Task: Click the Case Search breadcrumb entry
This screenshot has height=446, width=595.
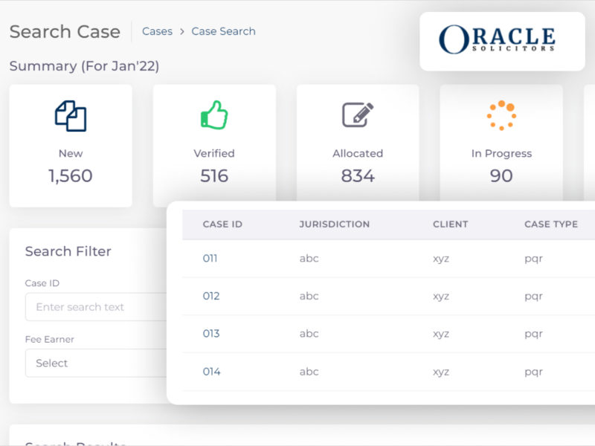Action: [223, 31]
